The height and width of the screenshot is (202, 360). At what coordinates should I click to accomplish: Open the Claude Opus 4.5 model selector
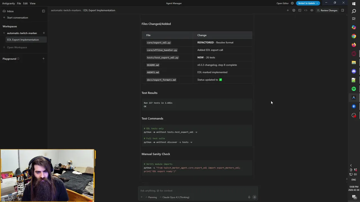click(x=174, y=197)
